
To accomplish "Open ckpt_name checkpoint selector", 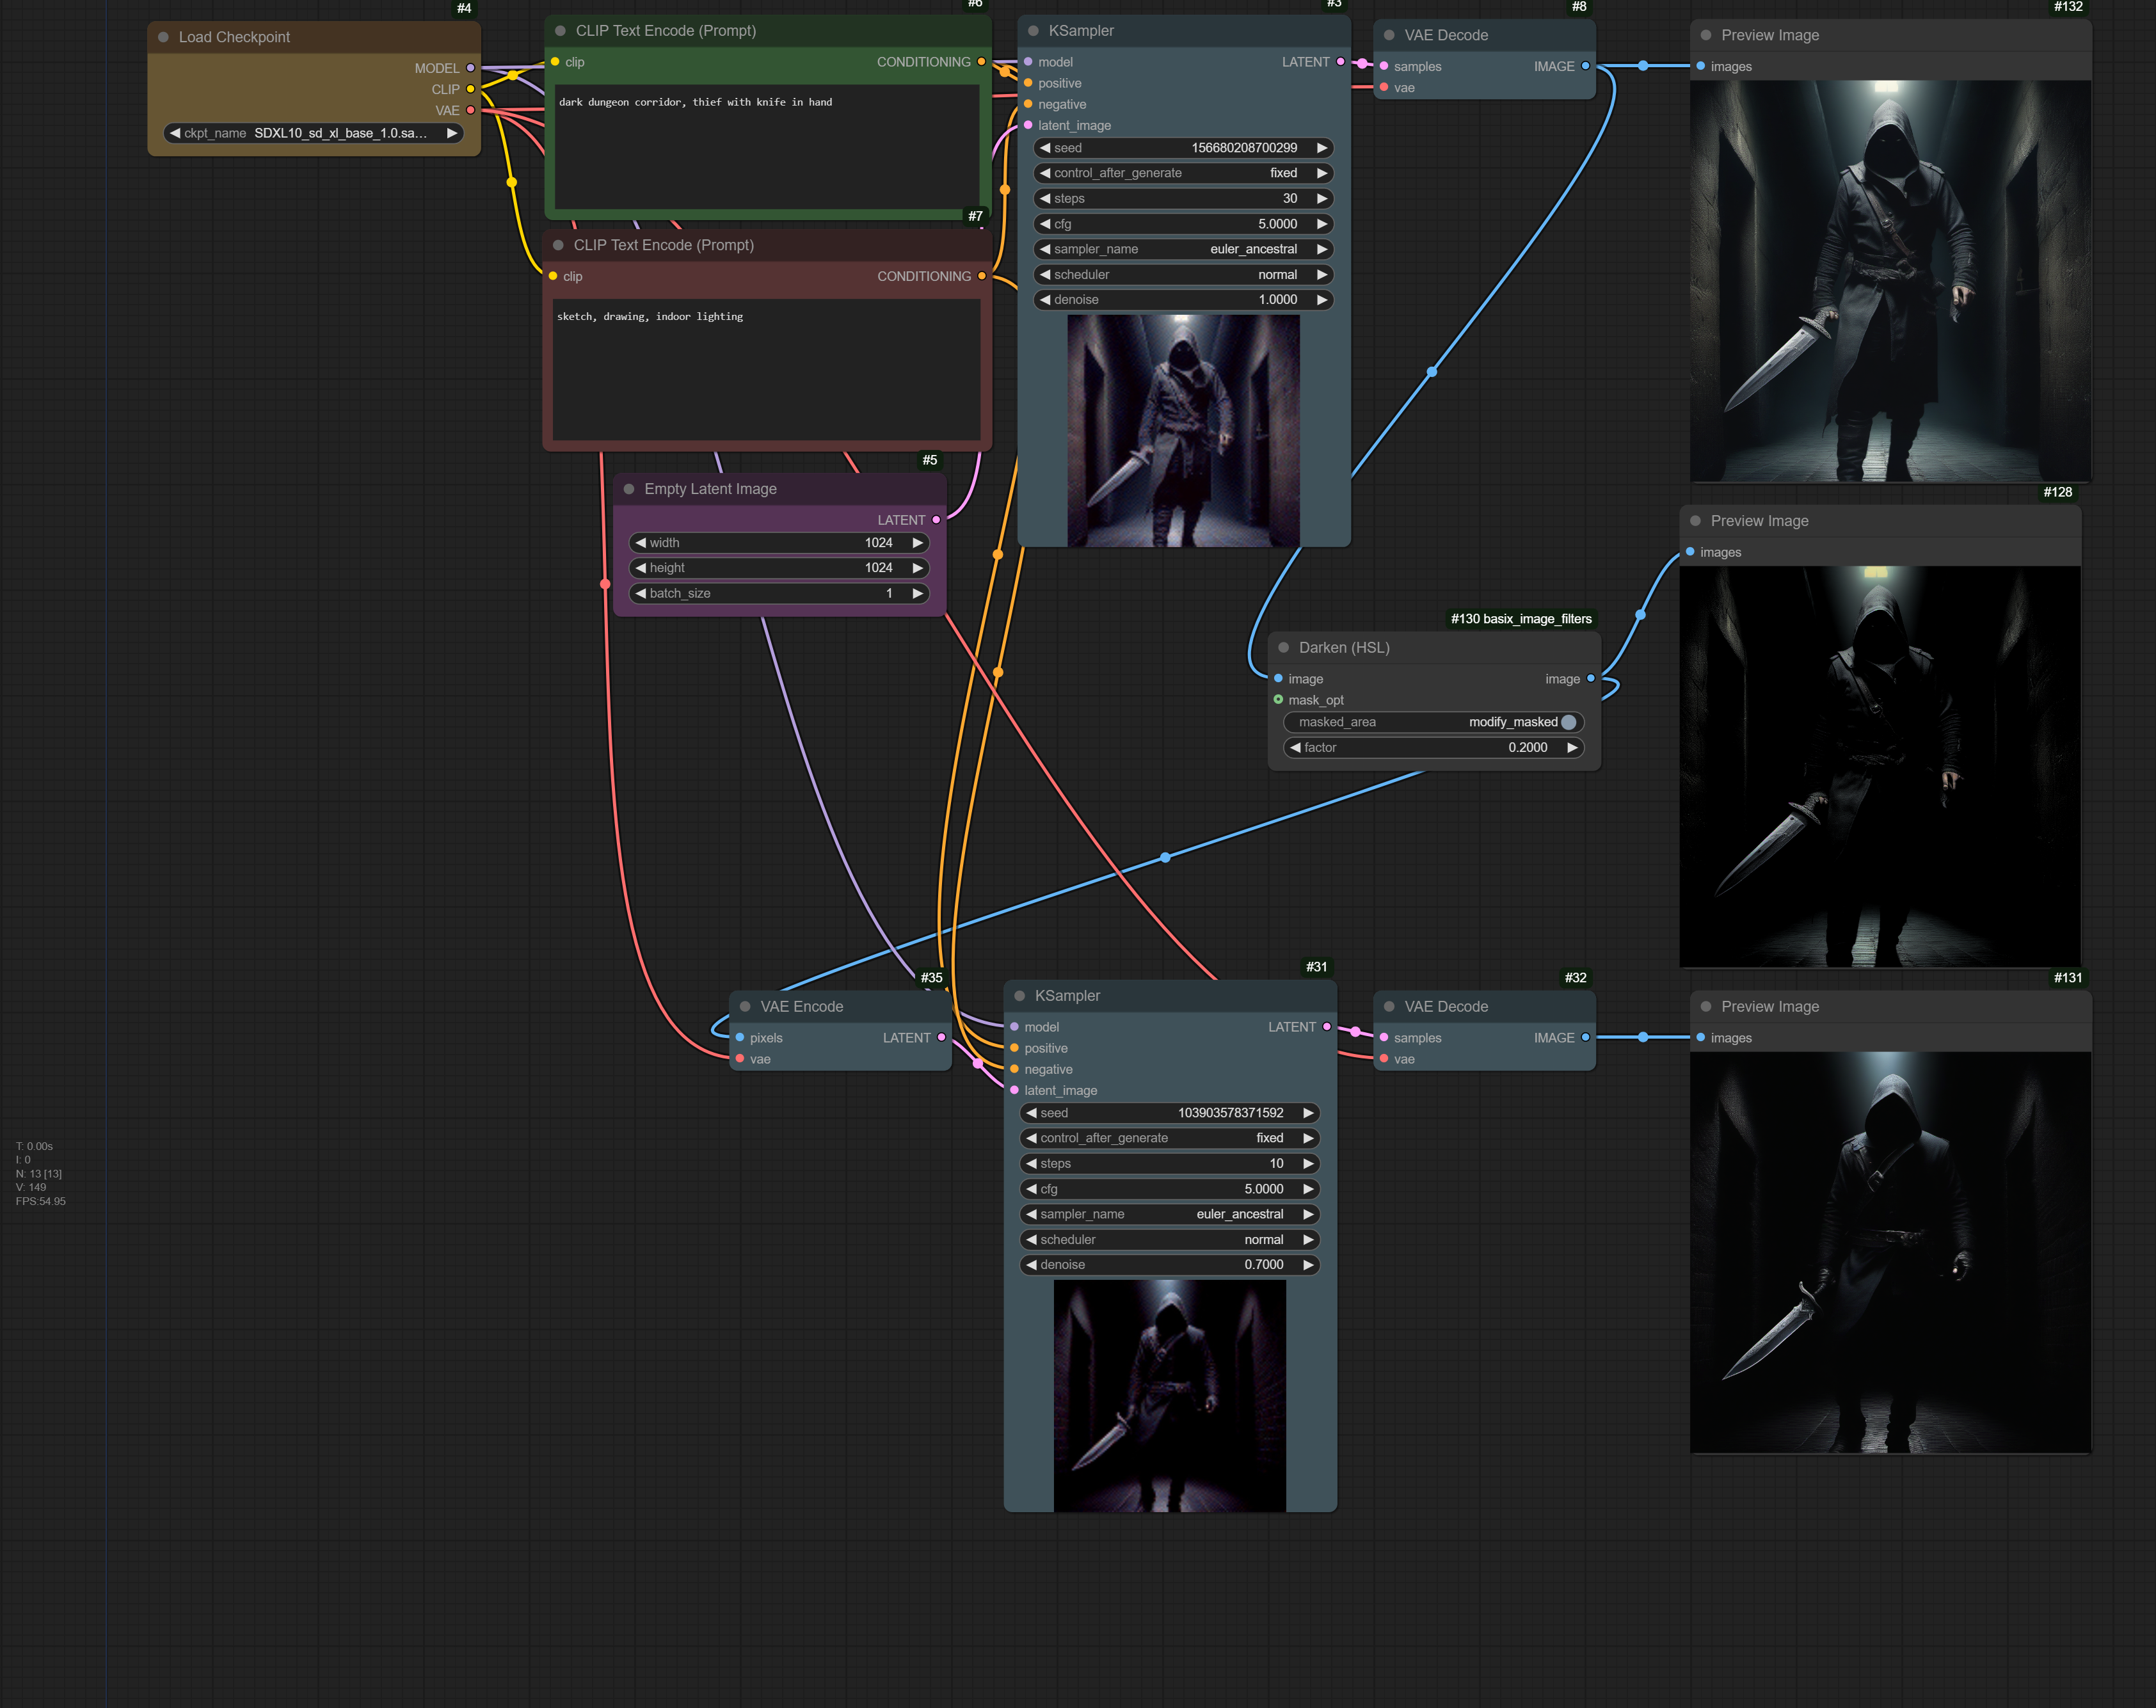I will click(x=313, y=133).
